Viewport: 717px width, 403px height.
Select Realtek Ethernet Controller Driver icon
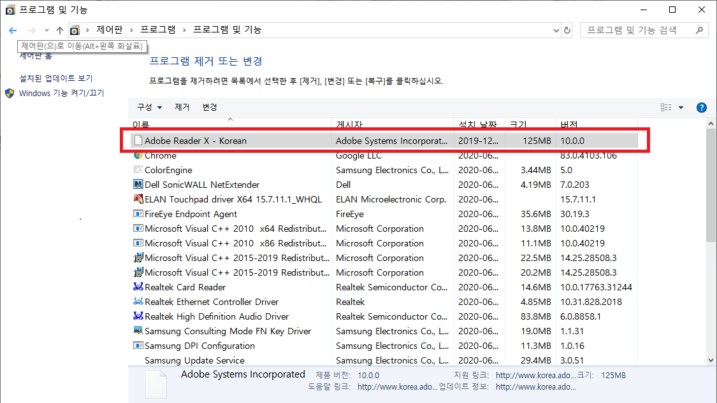pos(138,301)
